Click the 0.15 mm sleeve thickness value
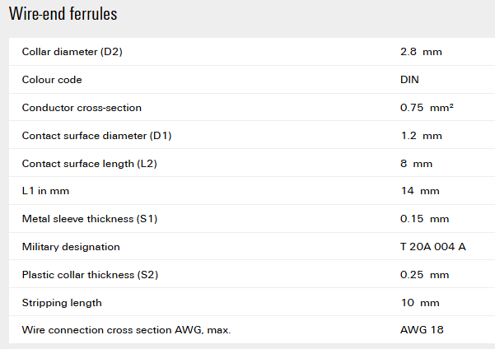Viewport: 495px width, 349px height. 424,219
